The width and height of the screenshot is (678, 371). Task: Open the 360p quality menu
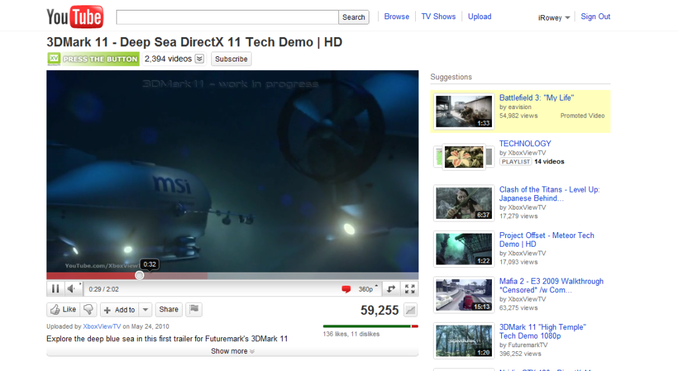pos(368,289)
